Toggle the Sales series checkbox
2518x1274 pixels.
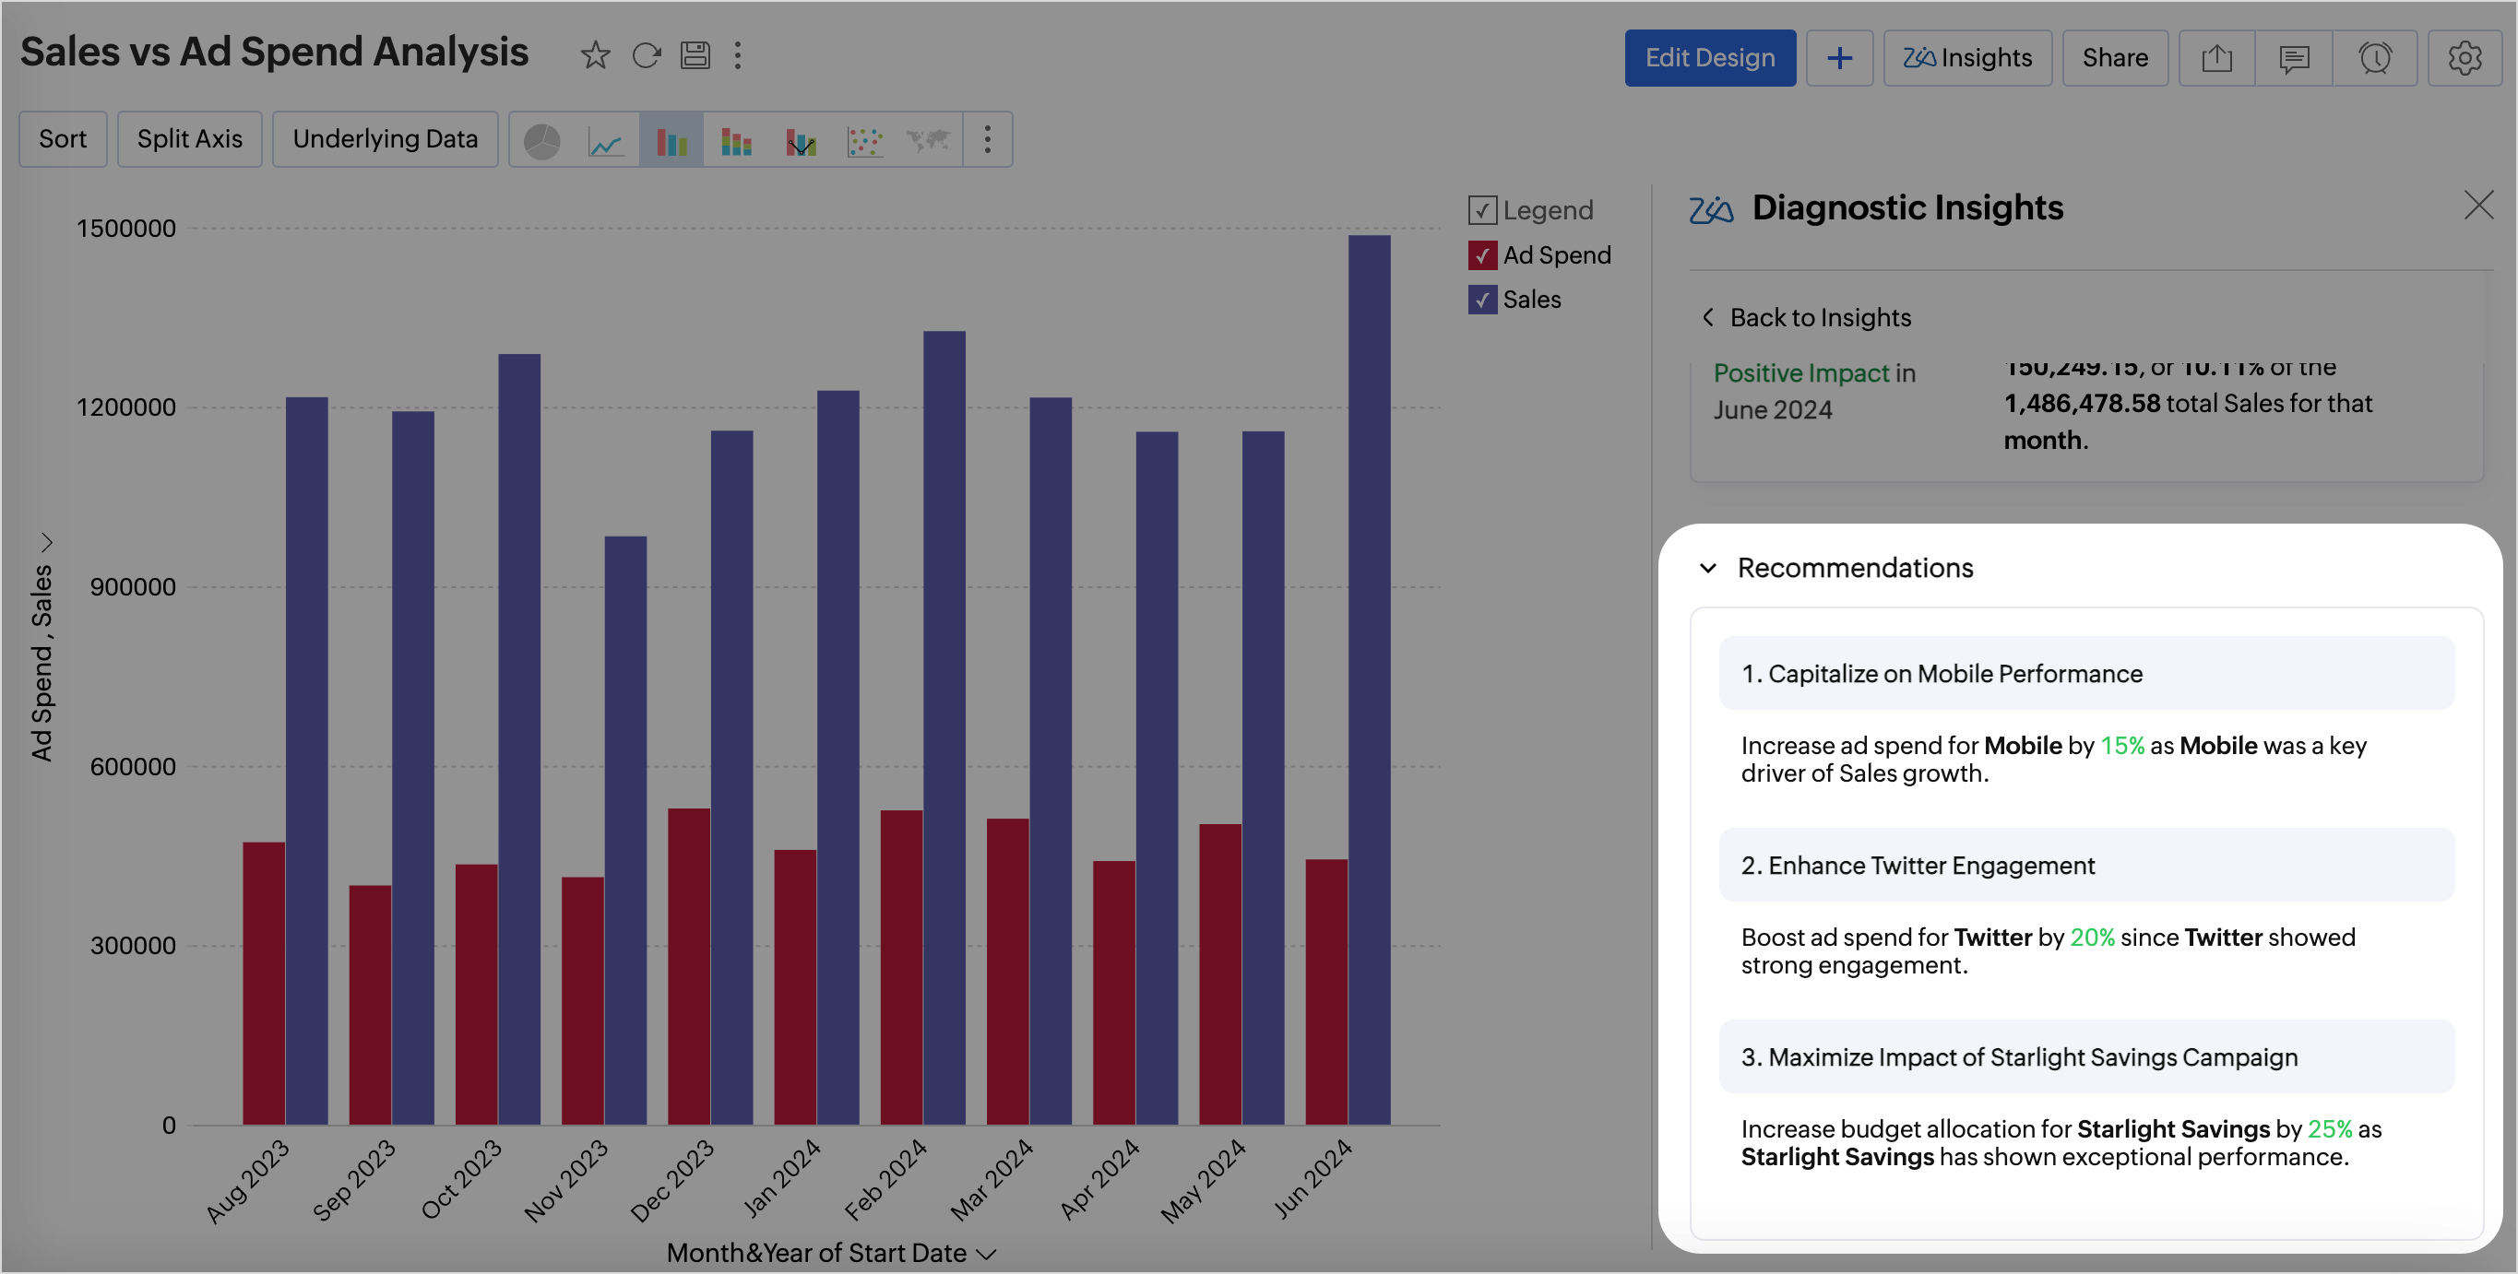pyautogui.click(x=1482, y=300)
